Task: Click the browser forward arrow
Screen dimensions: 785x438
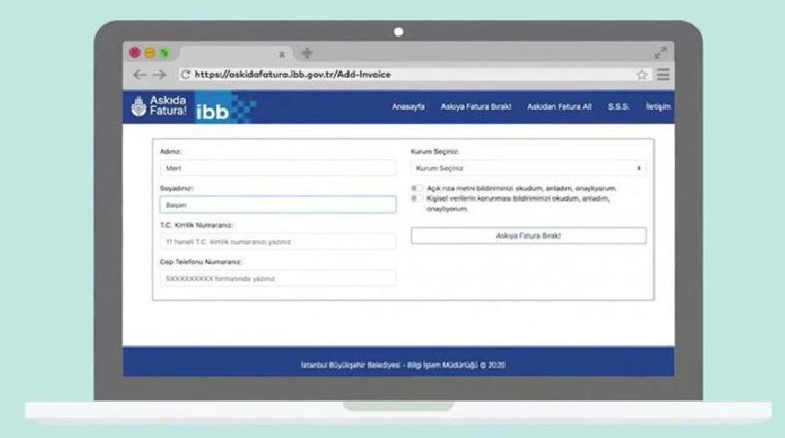Action: point(159,75)
